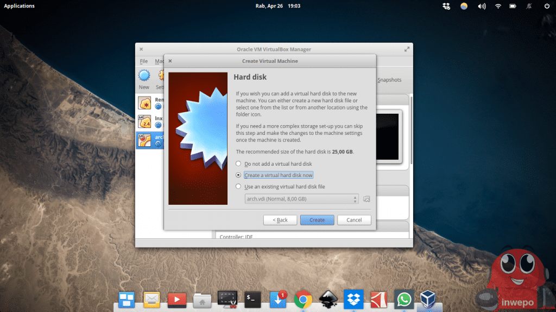
Task: Click the Create button
Action: [317, 220]
